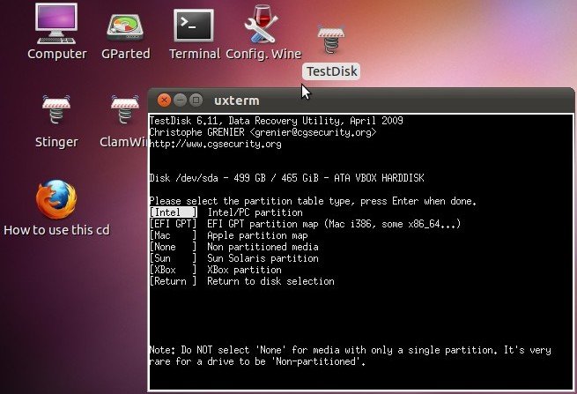Click the uxterm window title bar
Image resolution: width=577 pixels, height=394 pixels.
point(360,100)
